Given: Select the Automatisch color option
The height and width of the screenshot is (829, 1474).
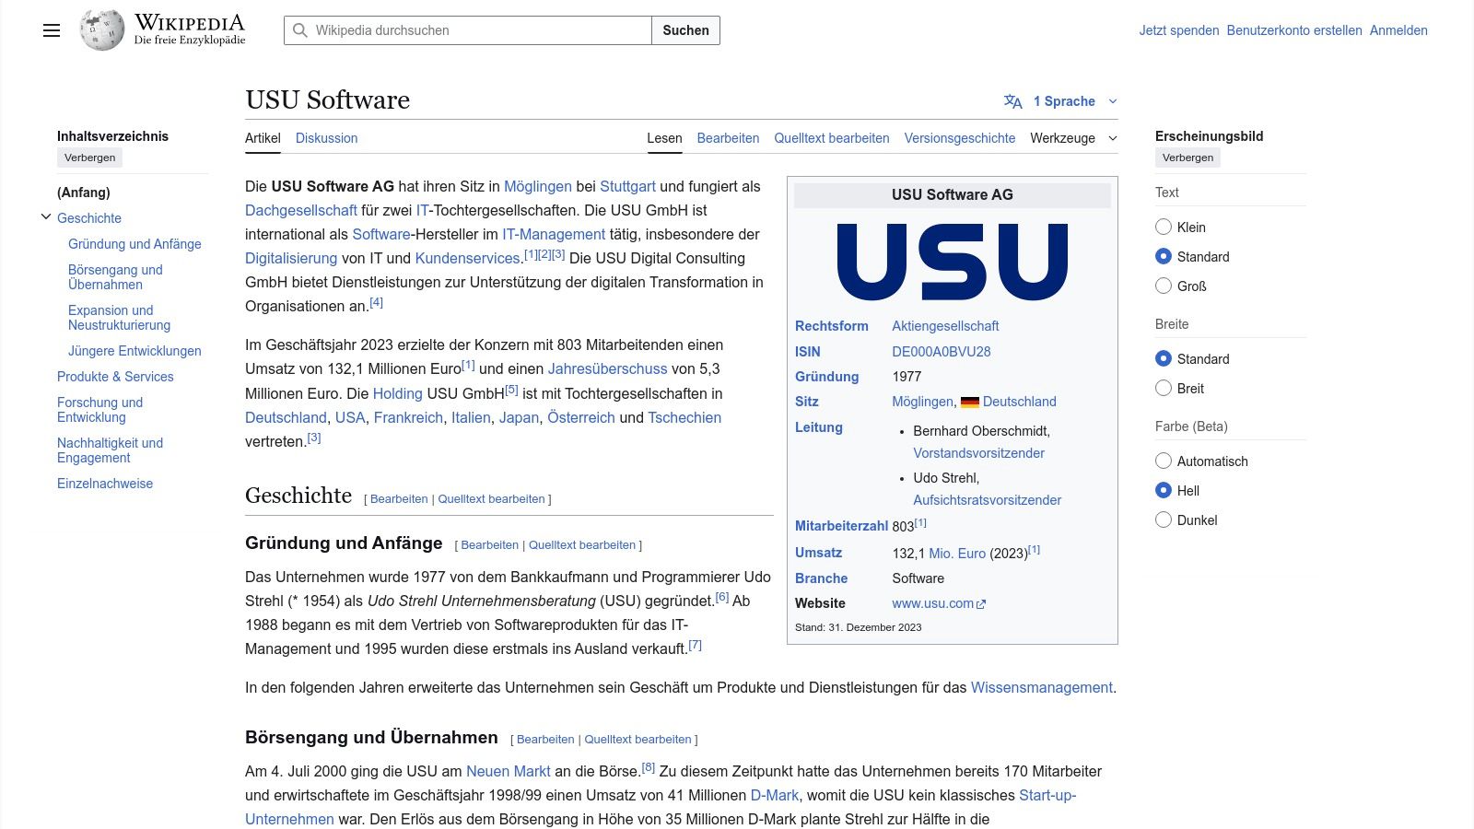Looking at the screenshot, I should point(1164,461).
